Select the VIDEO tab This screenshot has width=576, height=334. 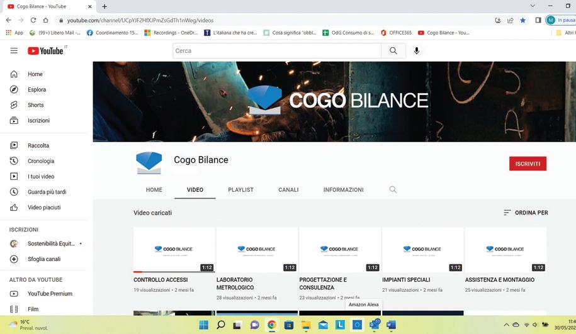pyautogui.click(x=195, y=190)
